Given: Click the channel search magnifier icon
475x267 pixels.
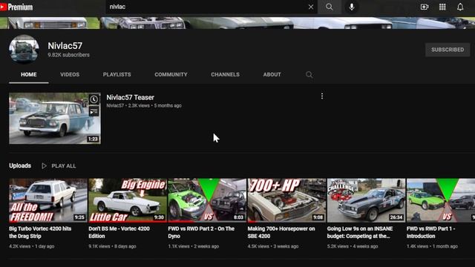Looking at the screenshot, I should tap(309, 75).
